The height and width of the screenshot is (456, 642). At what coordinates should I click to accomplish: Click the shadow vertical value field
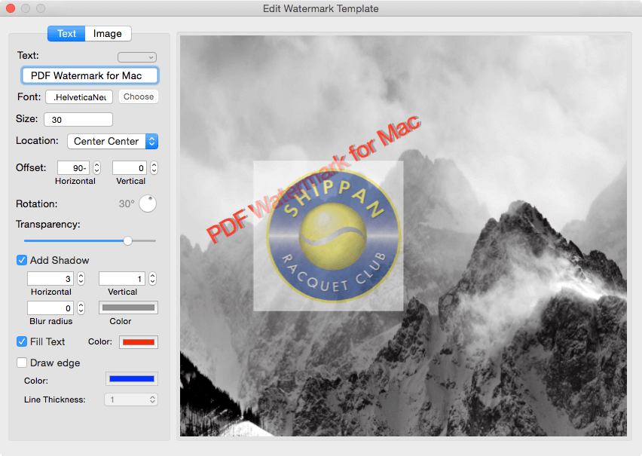[121, 279]
